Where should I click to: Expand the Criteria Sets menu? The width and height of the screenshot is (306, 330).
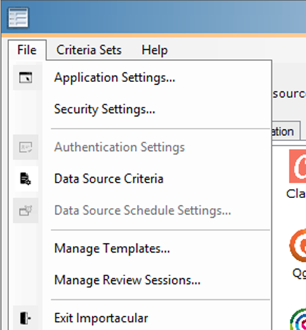89,50
